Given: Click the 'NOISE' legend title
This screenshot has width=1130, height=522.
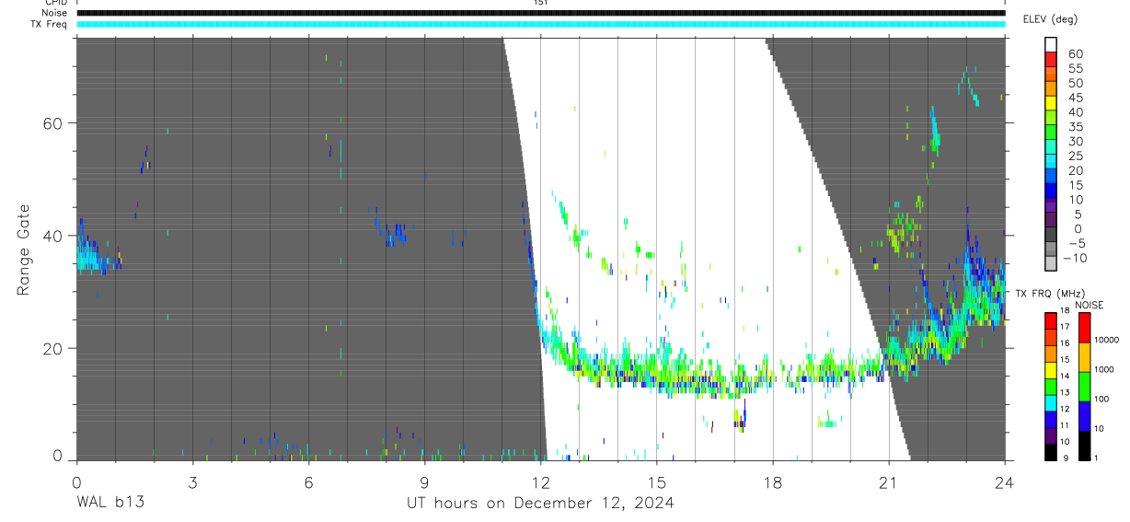Looking at the screenshot, I should point(1089,305).
